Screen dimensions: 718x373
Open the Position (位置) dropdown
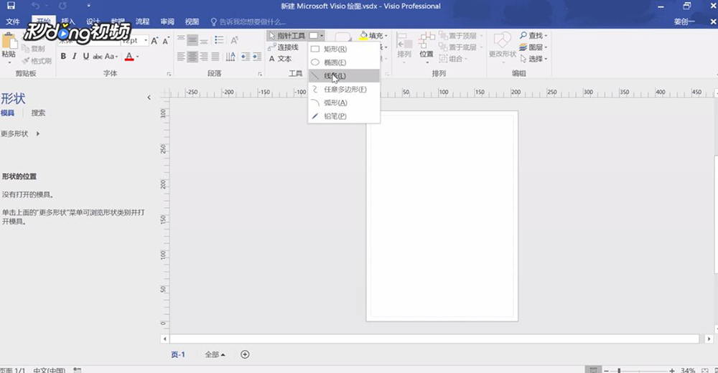(426, 47)
